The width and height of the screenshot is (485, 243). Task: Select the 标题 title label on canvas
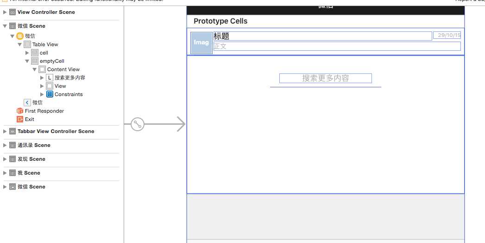[x=322, y=36]
